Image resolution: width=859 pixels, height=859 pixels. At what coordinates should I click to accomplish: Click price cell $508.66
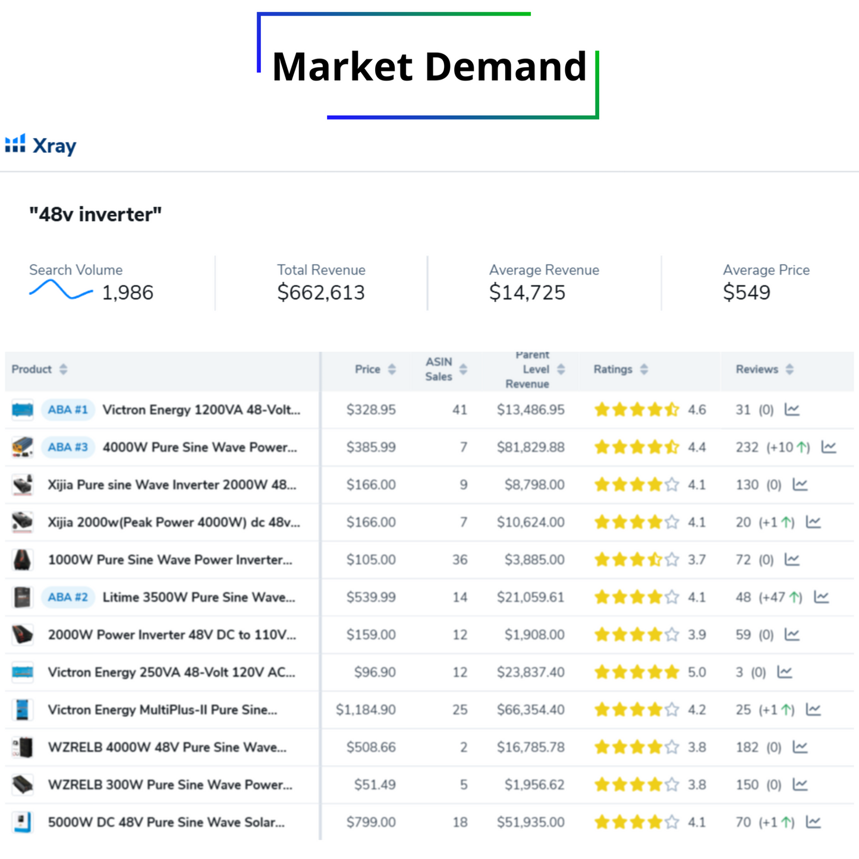(371, 747)
